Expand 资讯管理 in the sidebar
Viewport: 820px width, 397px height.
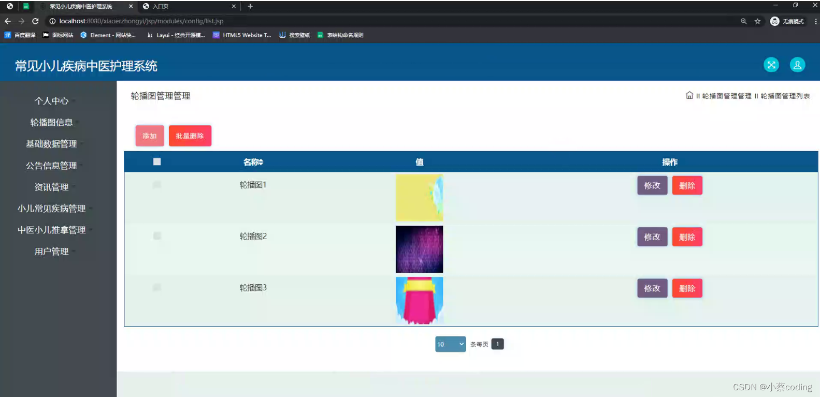point(52,187)
